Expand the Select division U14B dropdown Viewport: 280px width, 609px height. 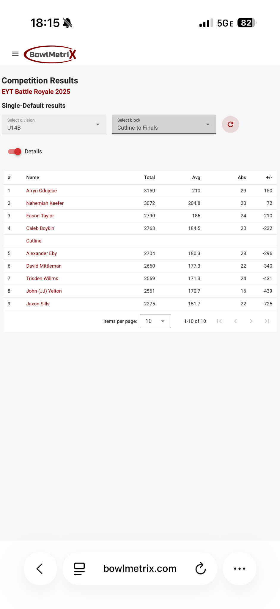click(54, 124)
